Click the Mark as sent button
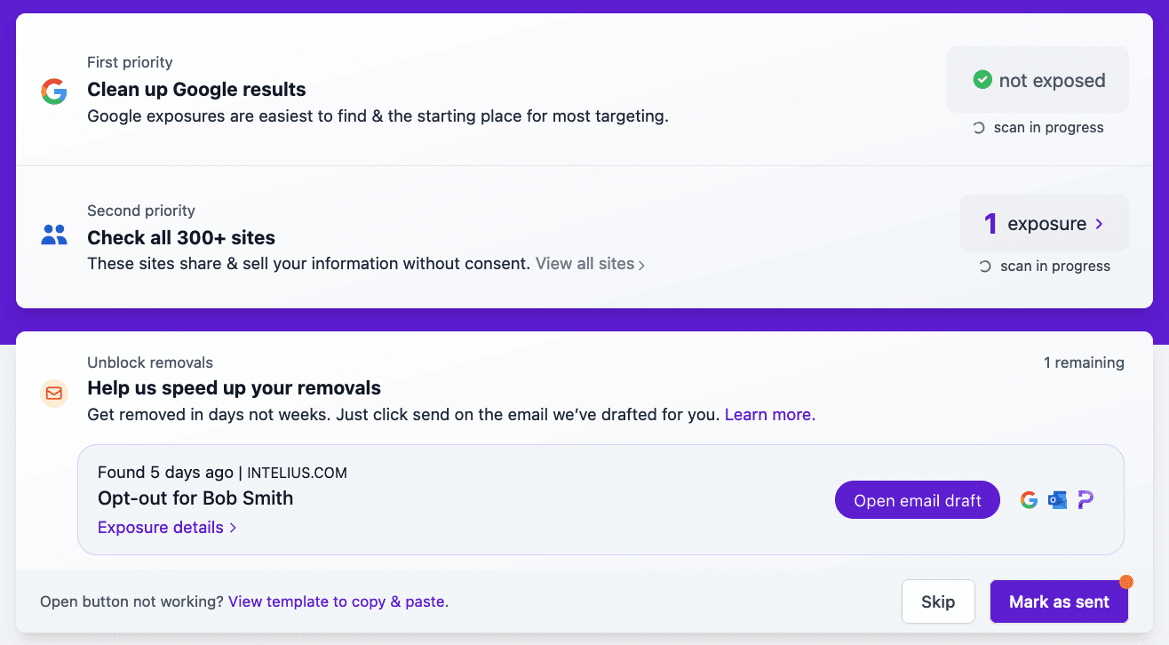Image resolution: width=1169 pixels, height=645 pixels. pyautogui.click(x=1059, y=601)
